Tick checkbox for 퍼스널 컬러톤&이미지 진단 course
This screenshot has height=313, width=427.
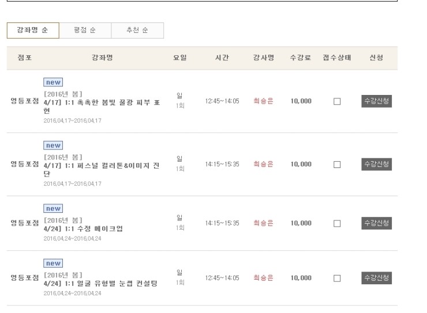pyautogui.click(x=337, y=165)
